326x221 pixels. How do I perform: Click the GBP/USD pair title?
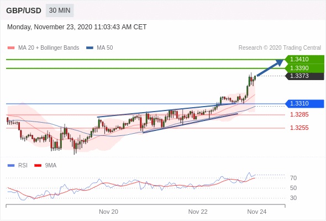(x=24, y=10)
